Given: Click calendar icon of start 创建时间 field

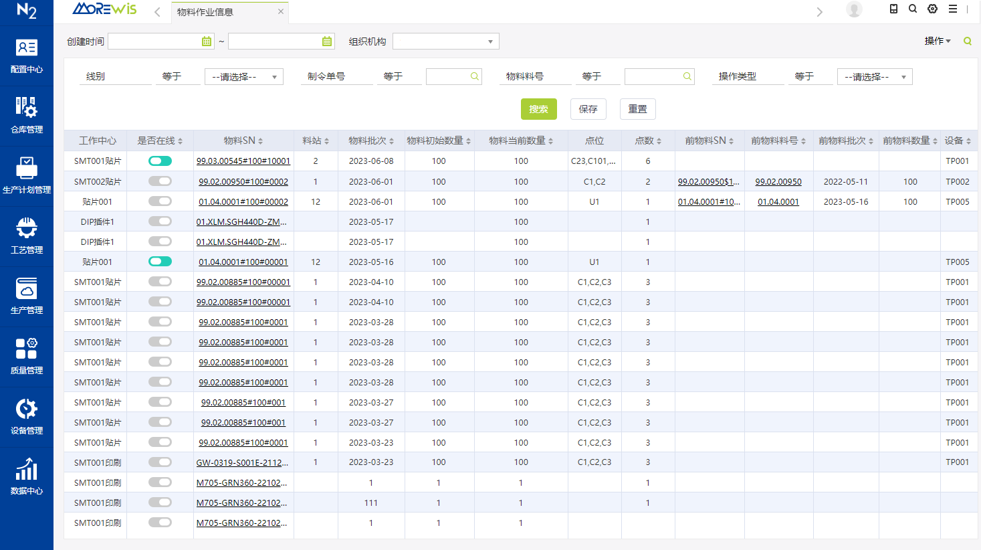Looking at the screenshot, I should [207, 41].
